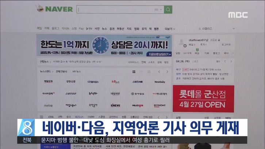Image resolution: width=265 pixels, height=149 pixels.
Task: Open the KiNEWS press logo
Action: [x=115, y=106]
